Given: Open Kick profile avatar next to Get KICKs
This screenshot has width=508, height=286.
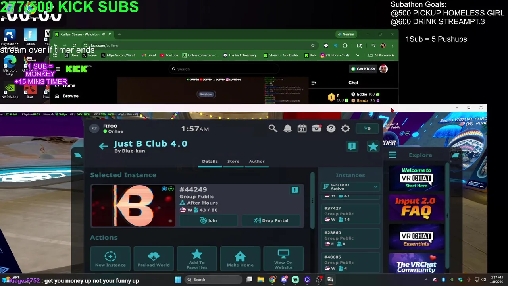Looking at the screenshot, I should pyautogui.click(x=383, y=69).
